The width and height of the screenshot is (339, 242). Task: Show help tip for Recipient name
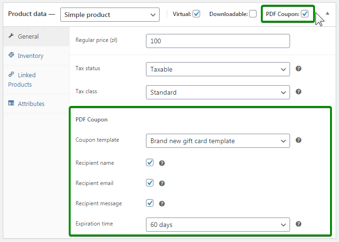tap(161, 163)
